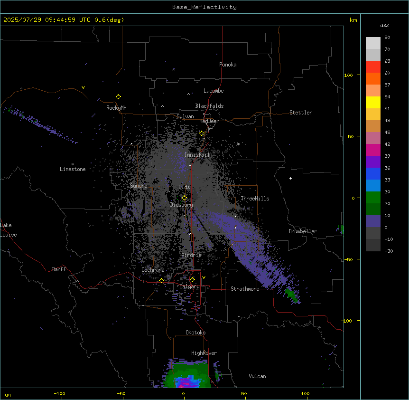Pick the 20 dBZ green color swatch
The image size is (409, 400).
pyautogui.click(x=373, y=198)
